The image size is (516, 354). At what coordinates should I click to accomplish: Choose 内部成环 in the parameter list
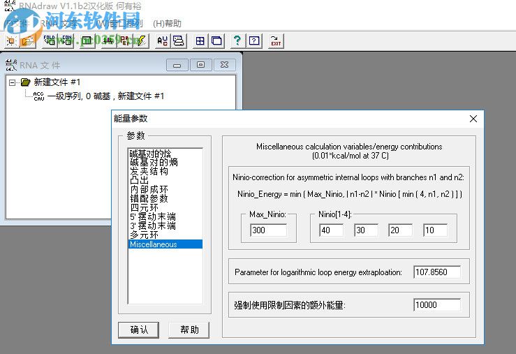[149, 189]
